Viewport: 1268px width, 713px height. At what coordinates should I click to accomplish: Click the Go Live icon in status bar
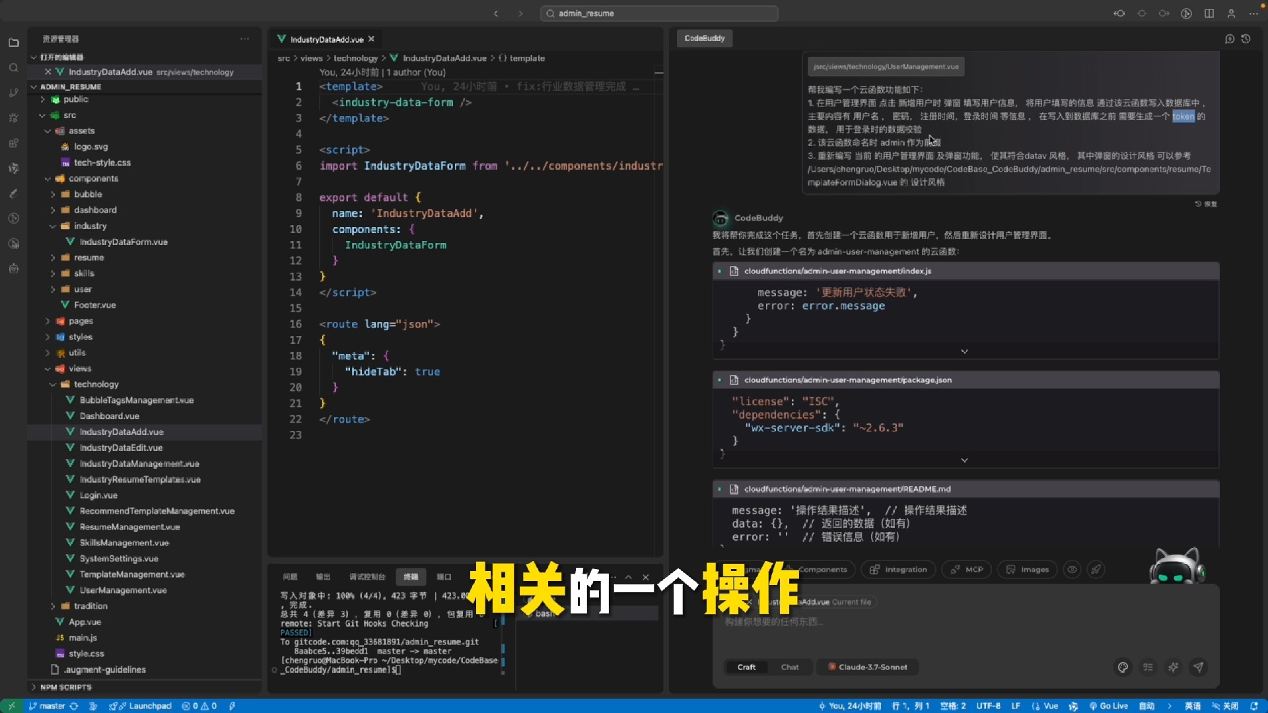click(x=1108, y=706)
